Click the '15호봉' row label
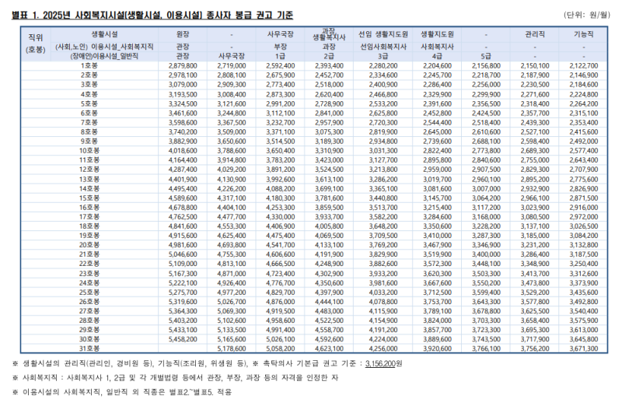 point(89,198)
